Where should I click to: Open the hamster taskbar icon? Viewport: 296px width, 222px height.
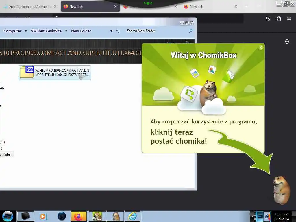(115, 216)
